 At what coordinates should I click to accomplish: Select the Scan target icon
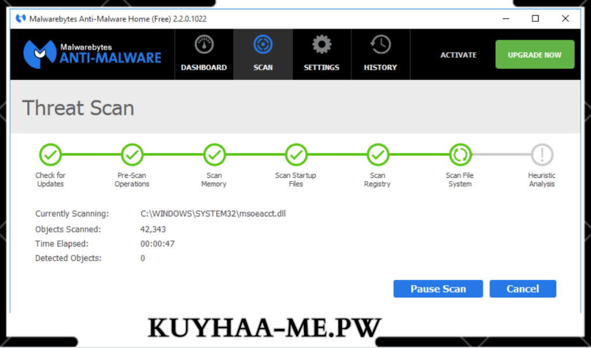coord(263,44)
